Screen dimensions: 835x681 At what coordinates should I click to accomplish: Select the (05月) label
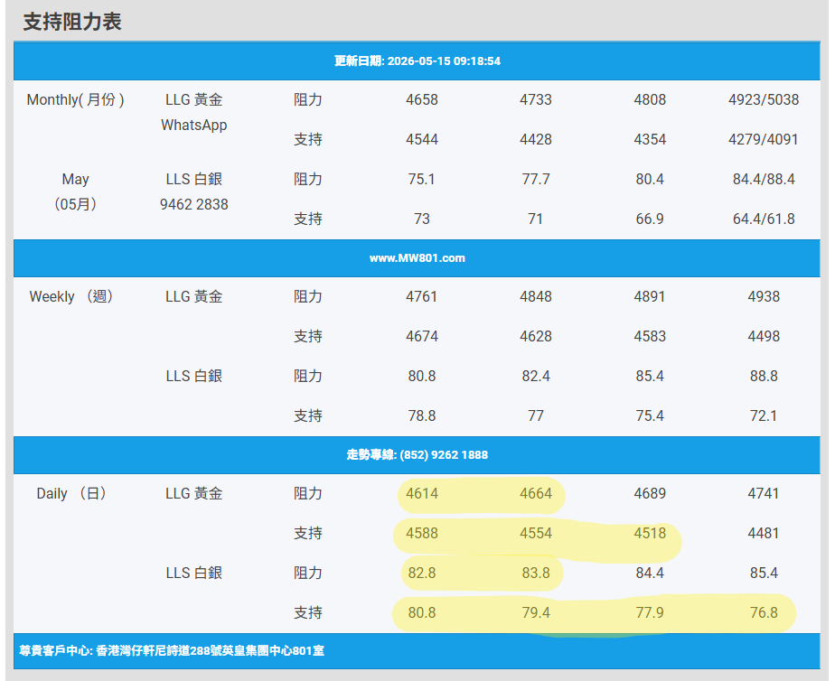(x=75, y=204)
